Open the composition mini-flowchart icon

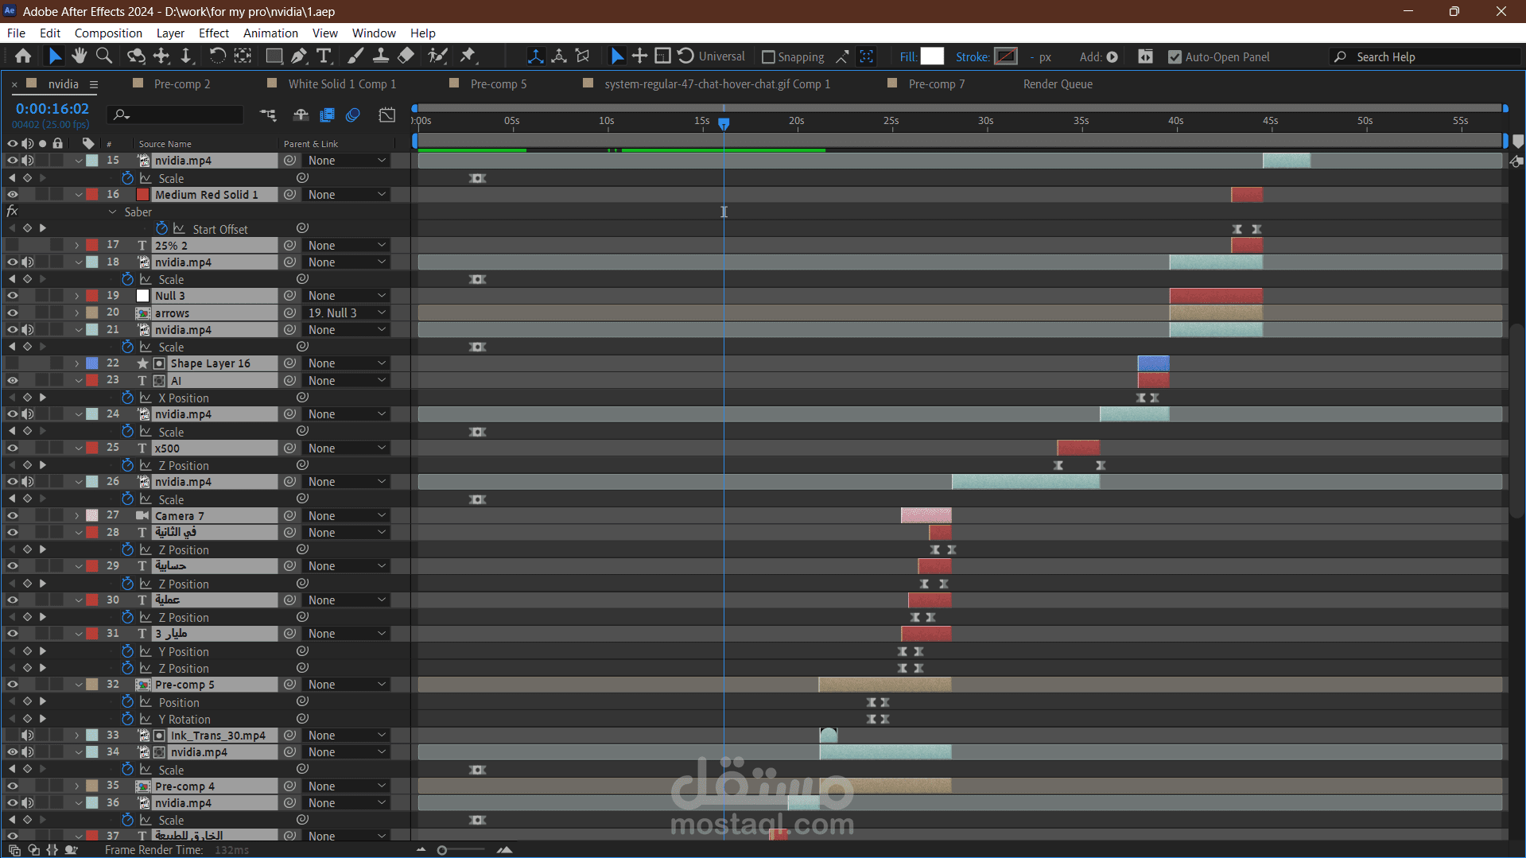(268, 115)
